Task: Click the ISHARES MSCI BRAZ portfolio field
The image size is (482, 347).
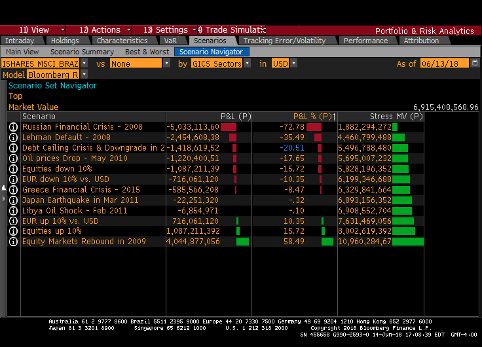Action: click(x=40, y=64)
